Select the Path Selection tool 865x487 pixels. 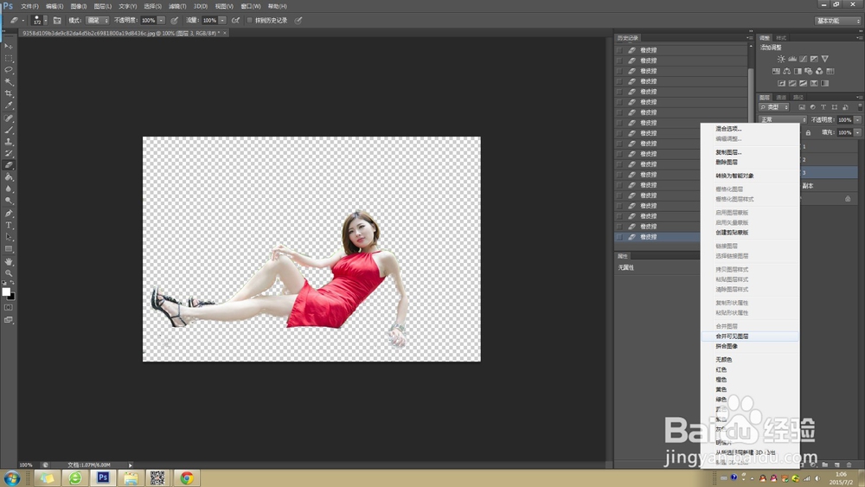pyautogui.click(x=9, y=237)
